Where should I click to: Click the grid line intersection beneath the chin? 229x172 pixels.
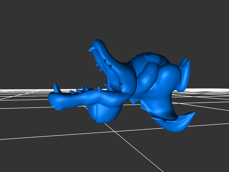click(114, 131)
